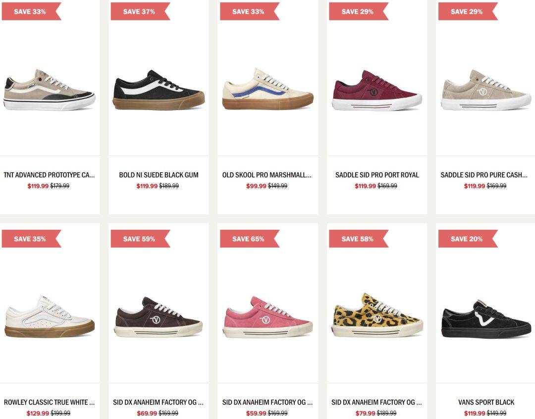
Task: Click the SAVE 20% badge on Vans Sport
Action: pos(468,239)
